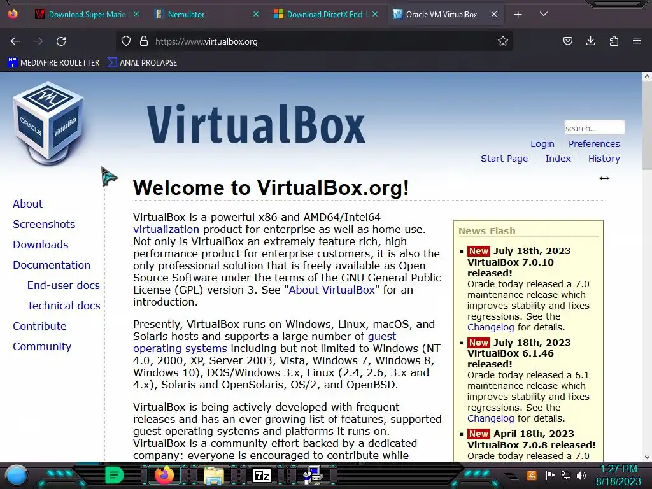The height and width of the screenshot is (489, 652).
Task: Click the VirtualBox search box
Action: tap(594, 127)
